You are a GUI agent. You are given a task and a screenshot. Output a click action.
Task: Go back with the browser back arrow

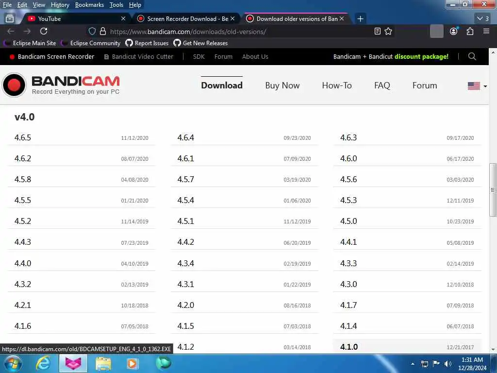(11, 31)
